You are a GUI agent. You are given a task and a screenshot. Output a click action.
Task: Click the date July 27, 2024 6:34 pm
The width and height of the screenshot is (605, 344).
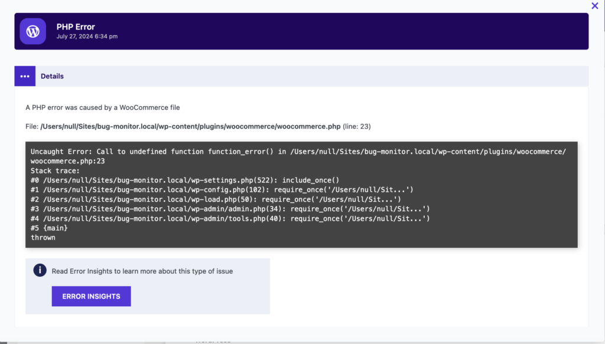pyautogui.click(x=87, y=36)
